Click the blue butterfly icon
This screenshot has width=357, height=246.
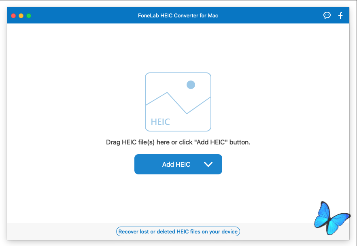tap(331, 218)
